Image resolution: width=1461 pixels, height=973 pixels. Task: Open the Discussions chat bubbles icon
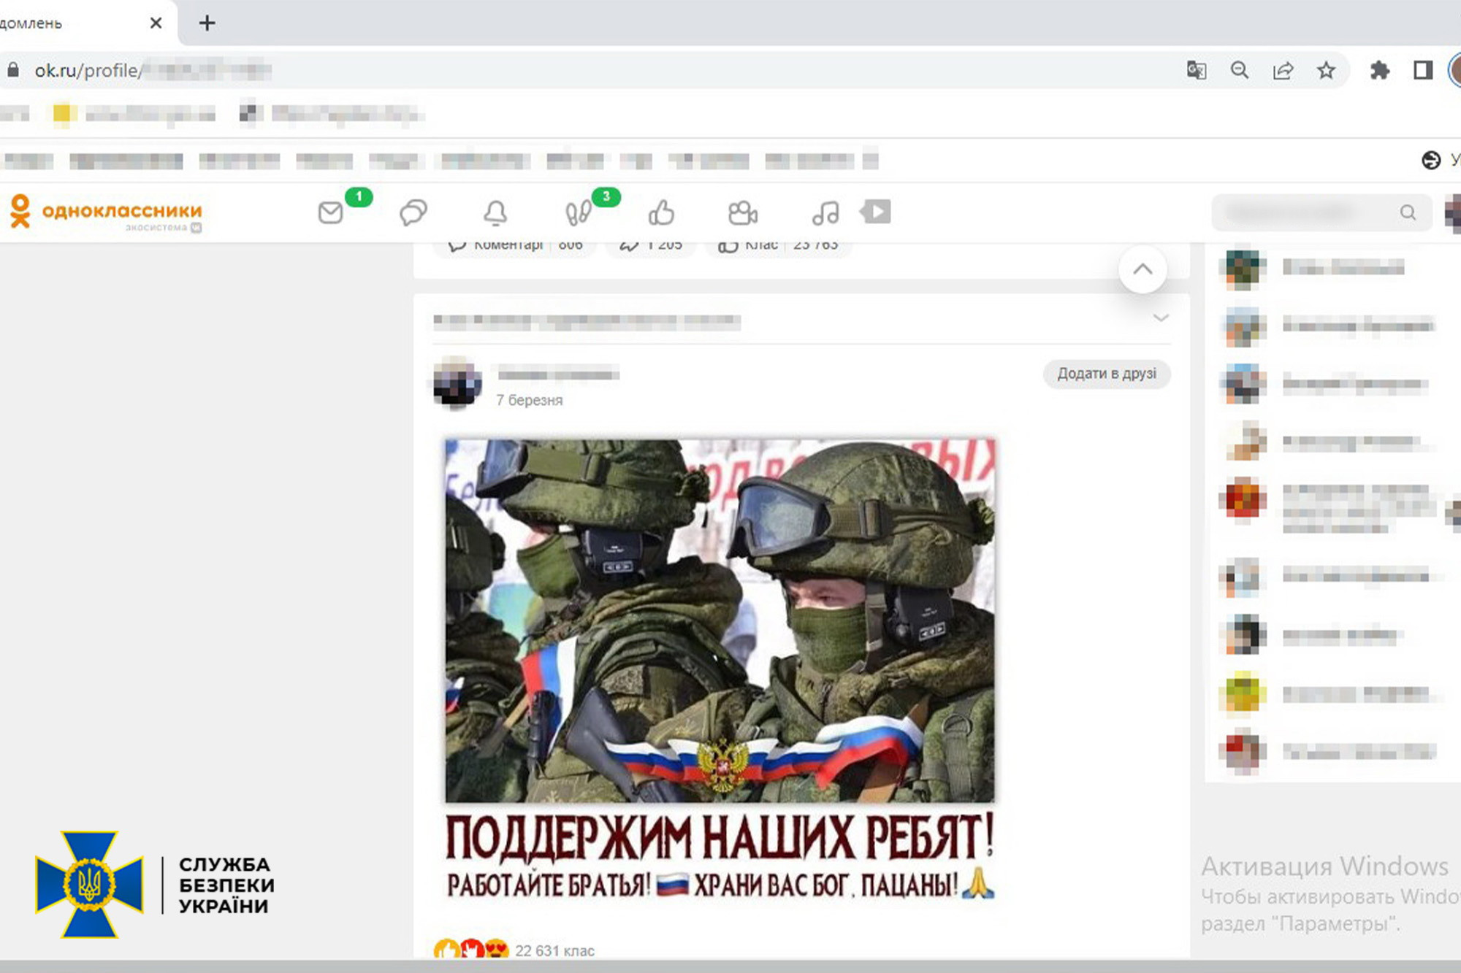click(413, 213)
